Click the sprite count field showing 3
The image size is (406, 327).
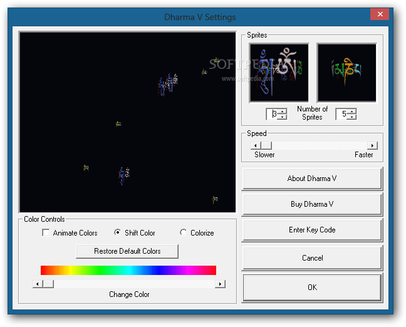pyautogui.click(x=272, y=114)
